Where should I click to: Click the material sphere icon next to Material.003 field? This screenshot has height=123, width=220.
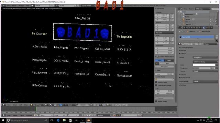180,44
